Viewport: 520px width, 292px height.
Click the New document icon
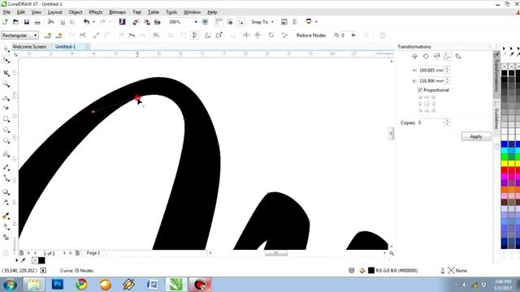5,22
